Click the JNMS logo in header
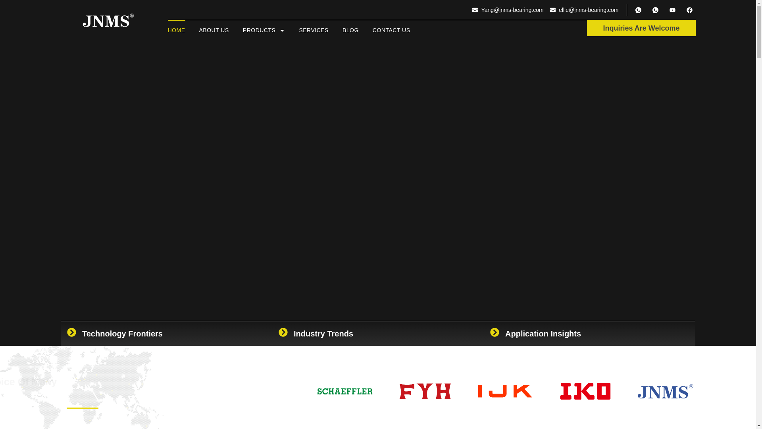 pos(108,21)
